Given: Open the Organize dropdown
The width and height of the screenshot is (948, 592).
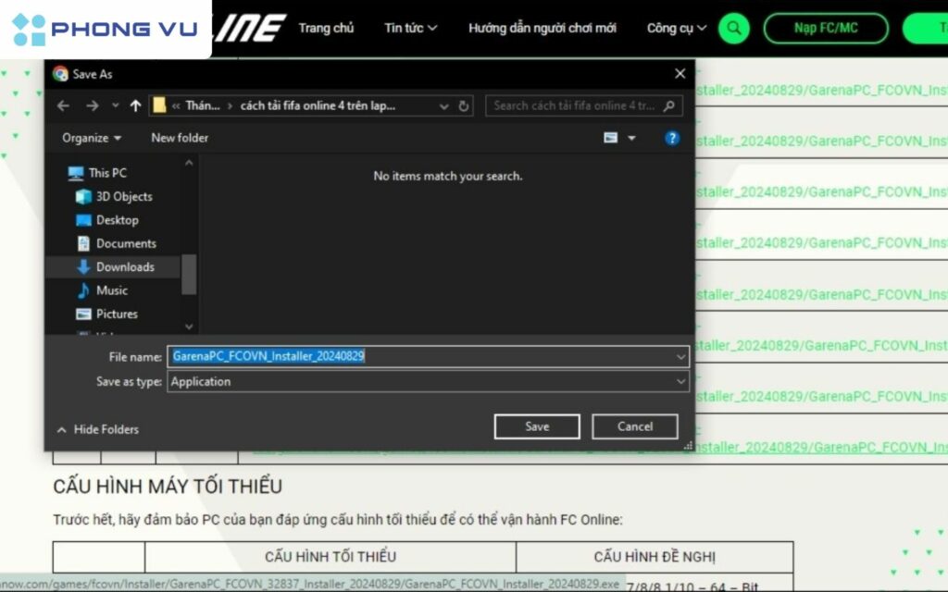Looking at the screenshot, I should click(x=89, y=137).
